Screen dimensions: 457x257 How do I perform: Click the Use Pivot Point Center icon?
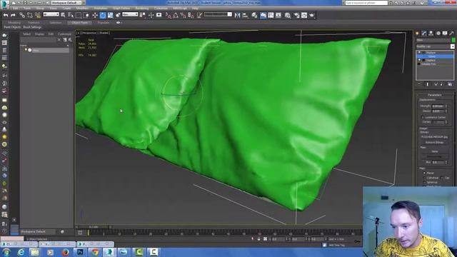click(143, 15)
